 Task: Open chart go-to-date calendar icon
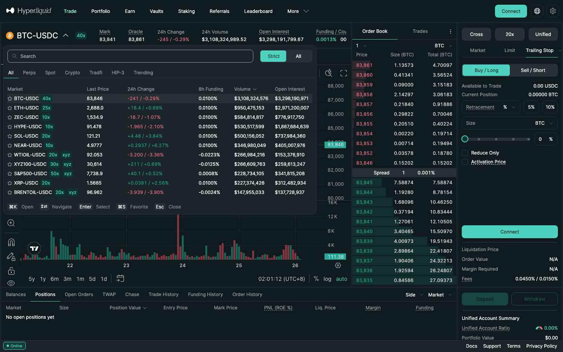(120, 278)
